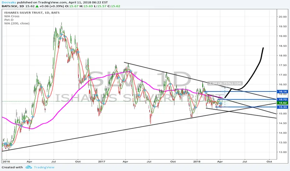Screen dimensions: 290x171
Task: Open the TradingView link beside Created with
Action: pos(44,167)
